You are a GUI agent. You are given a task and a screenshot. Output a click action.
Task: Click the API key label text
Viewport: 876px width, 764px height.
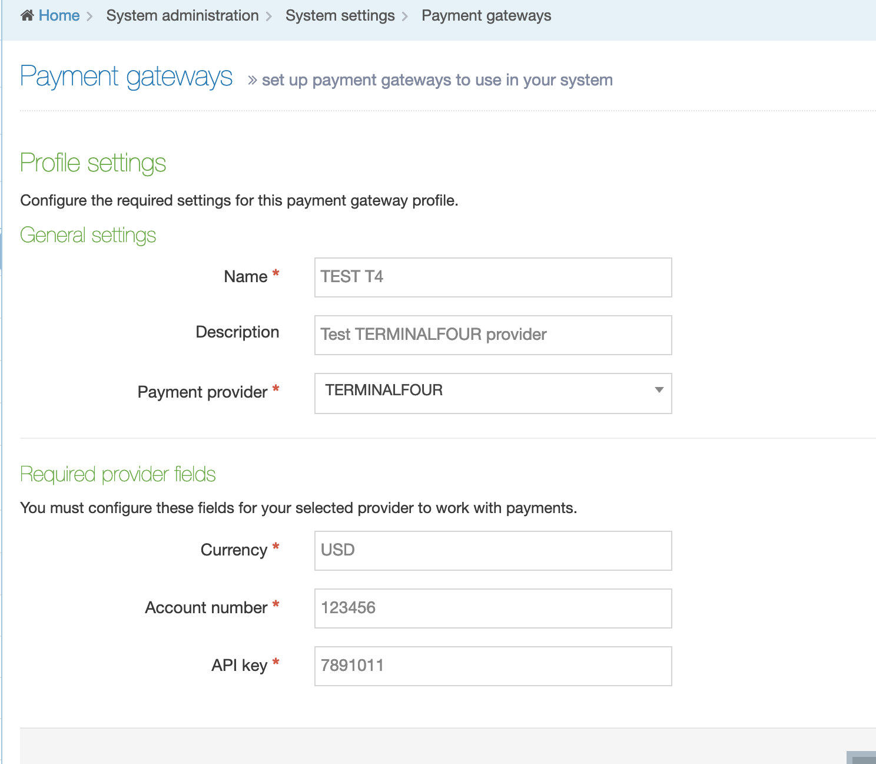[x=239, y=666]
